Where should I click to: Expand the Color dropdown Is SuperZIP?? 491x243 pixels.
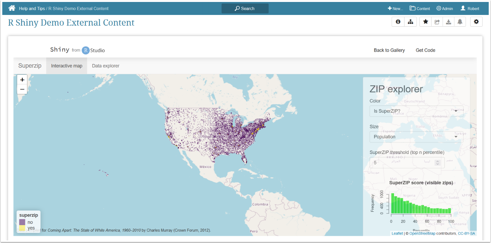[x=417, y=111]
